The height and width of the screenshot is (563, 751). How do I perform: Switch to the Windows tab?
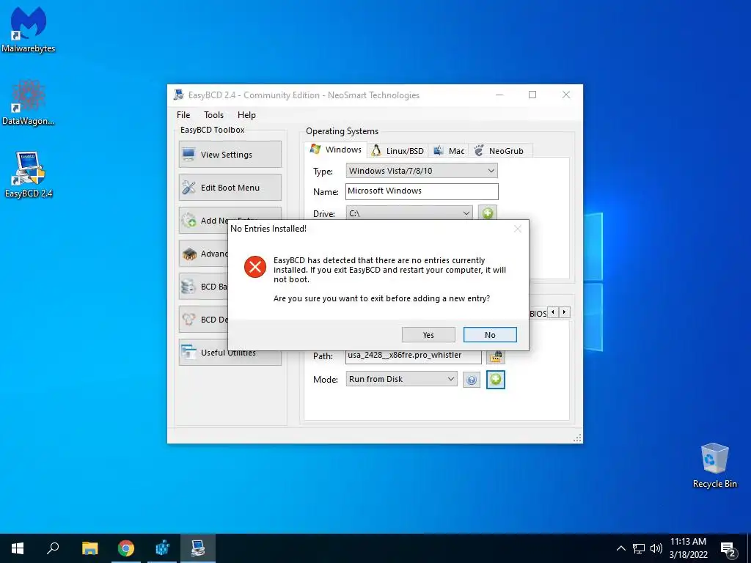click(336, 150)
